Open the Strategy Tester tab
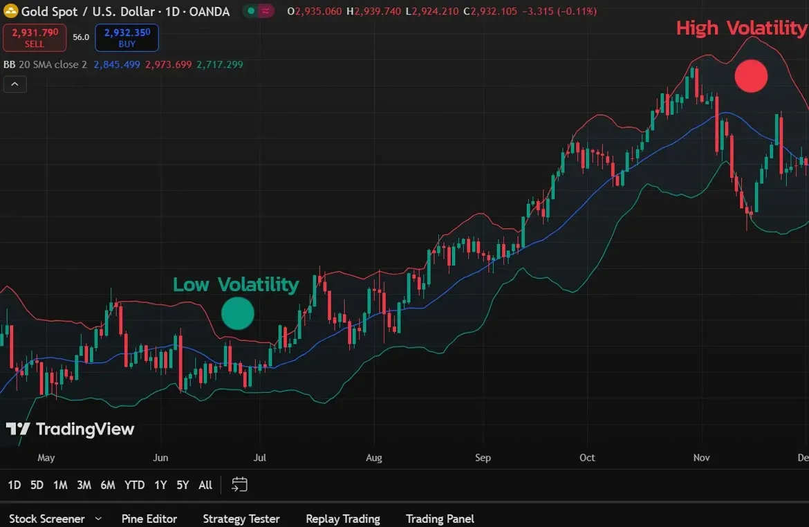Image resolution: width=809 pixels, height=527 pixels. (241, 518)
